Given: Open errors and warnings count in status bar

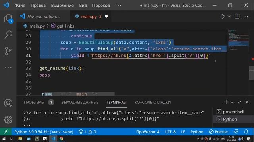Looking at the screenshot, I should 87,132.
